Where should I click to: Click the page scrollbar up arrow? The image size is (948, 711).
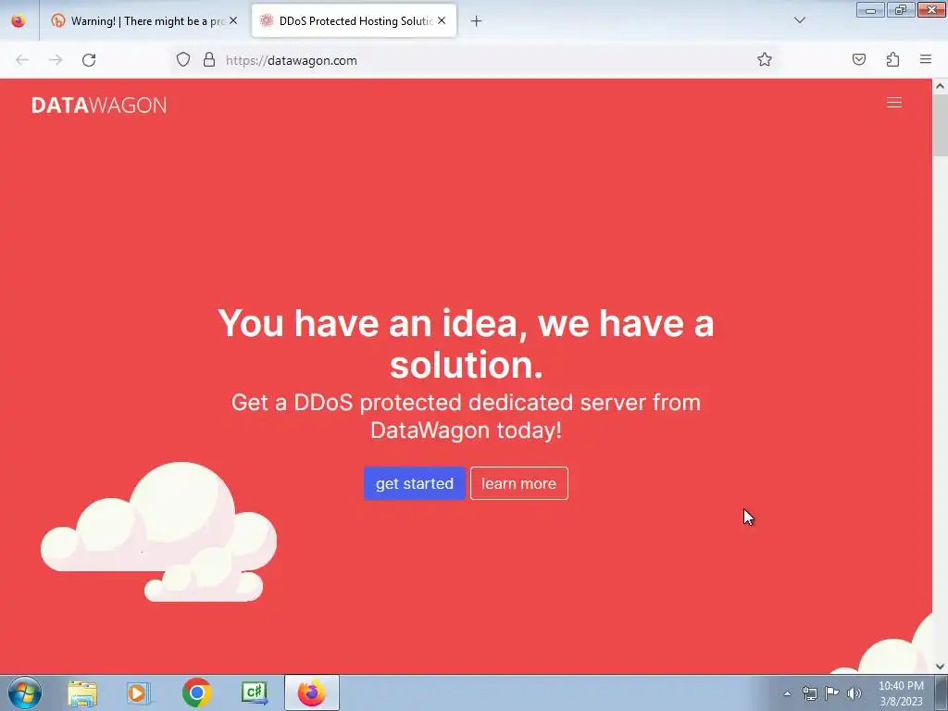pos(940,86)
